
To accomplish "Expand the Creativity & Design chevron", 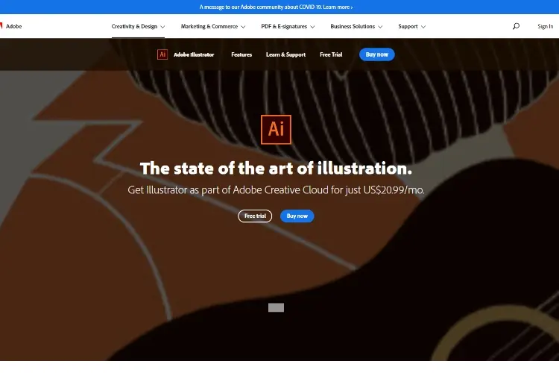I will 162,27.
